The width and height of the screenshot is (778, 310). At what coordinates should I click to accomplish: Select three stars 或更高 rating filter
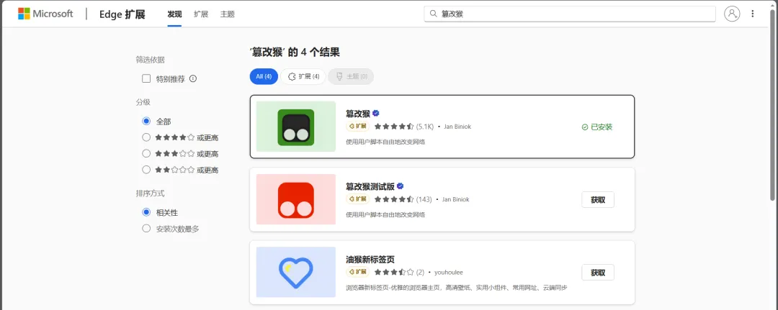pyautogui.click(x=146, y=153)
